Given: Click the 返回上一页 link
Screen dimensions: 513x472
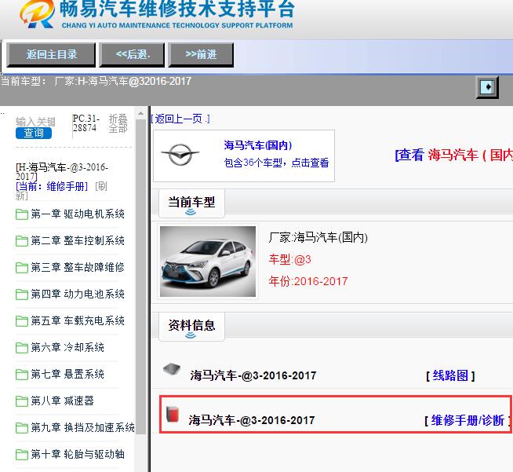Looking at the screenshot, I should (x=180, y=119).
